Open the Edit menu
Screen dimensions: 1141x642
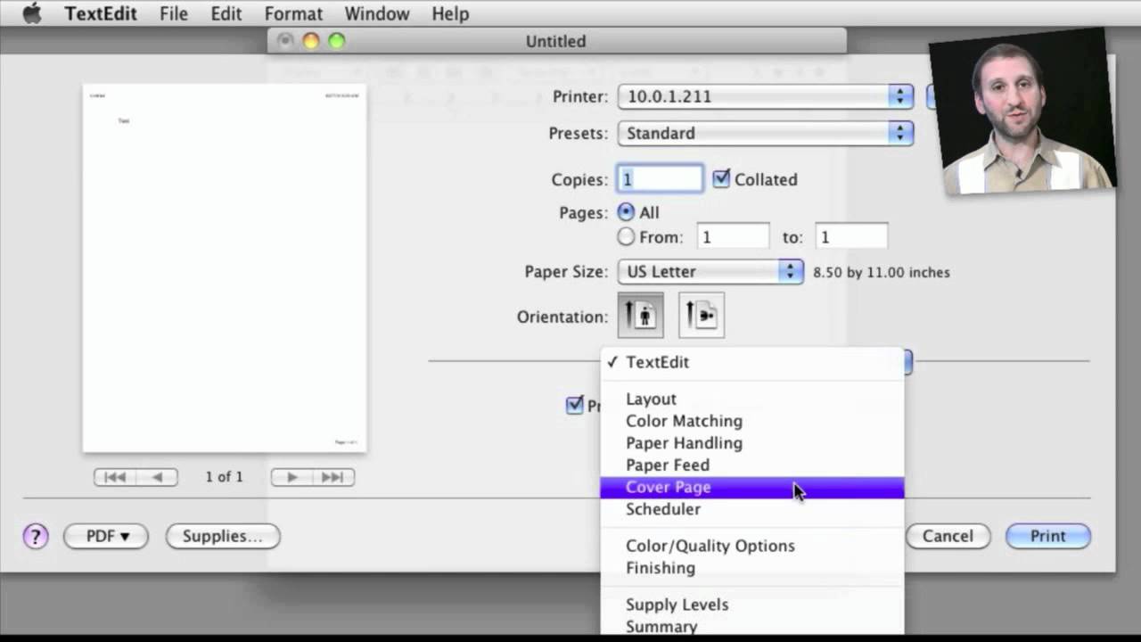click(226, 13)
